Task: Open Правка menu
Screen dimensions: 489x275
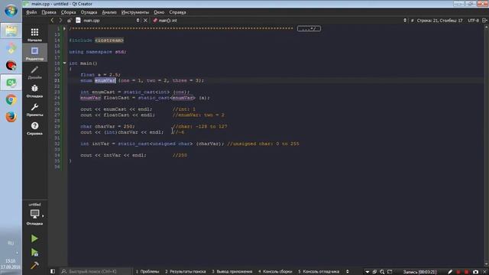Action: [49, 12]
